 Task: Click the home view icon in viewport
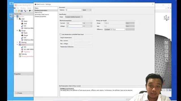166,43
